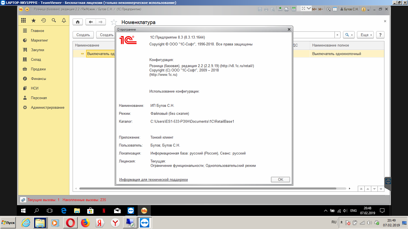Viewport: 408px width, 229px height.
Task: Open dropdown arrow next to info icon
Action: 368,10
